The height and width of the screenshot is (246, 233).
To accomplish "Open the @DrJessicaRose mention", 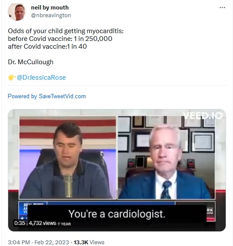I will (x=41, y=78).
